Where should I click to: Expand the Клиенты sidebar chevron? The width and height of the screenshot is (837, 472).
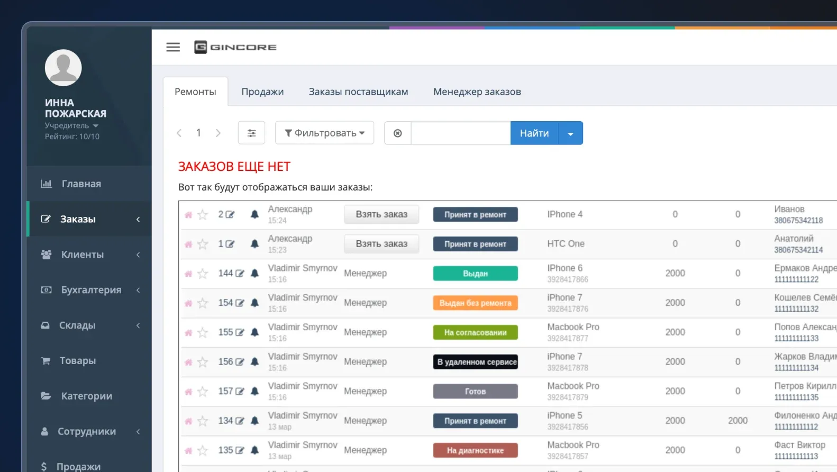pyautogui.click(x=138, y=255)
